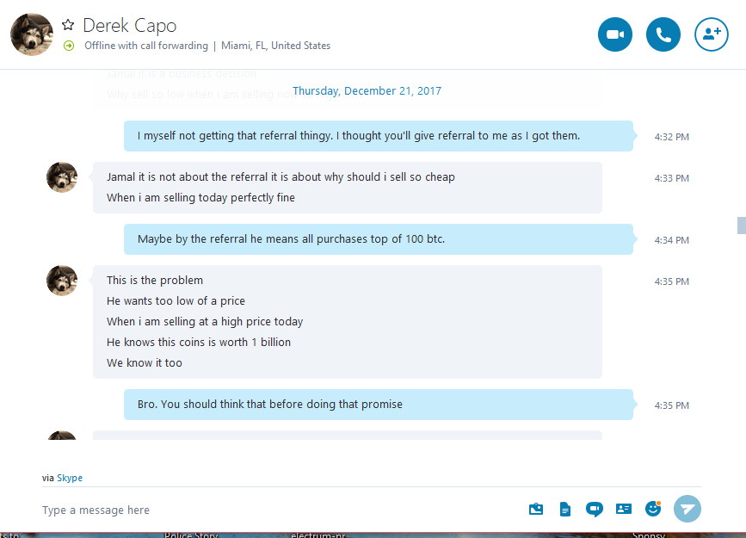Image resolution: width=746 pixels, height=538 pixels.
Task: Start an audio call with Derek
Action: [663, 34]
